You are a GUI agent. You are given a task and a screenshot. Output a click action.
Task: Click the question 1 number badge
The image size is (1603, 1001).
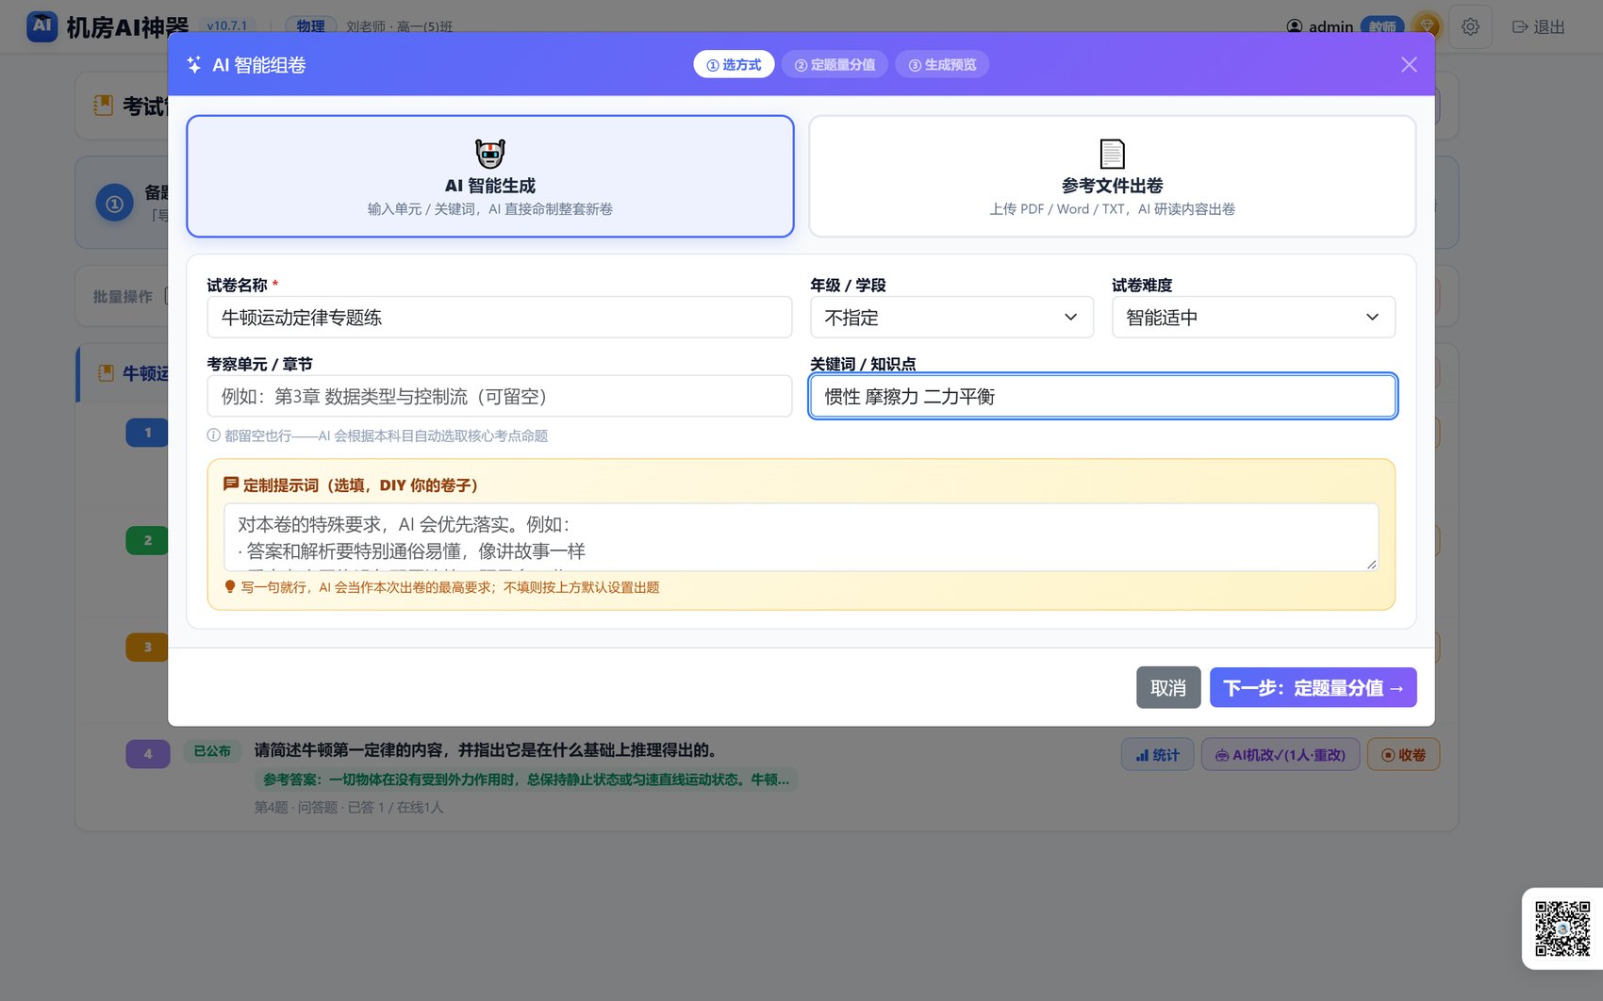point(148,433)
